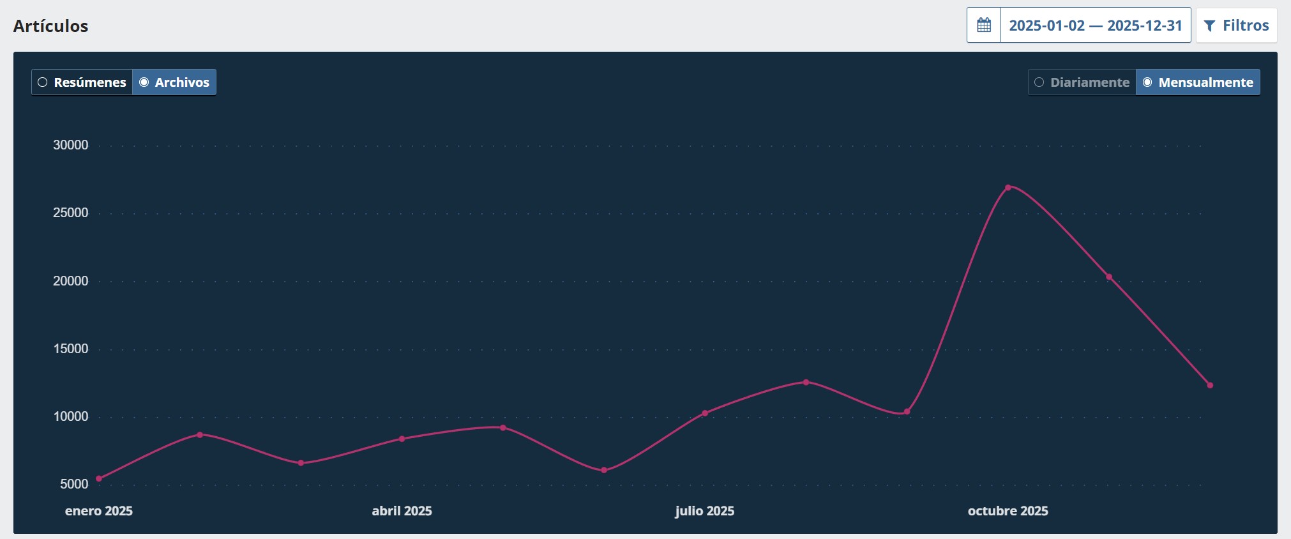
Task: Click the May data point near 9200
Action: click(503, 428)
